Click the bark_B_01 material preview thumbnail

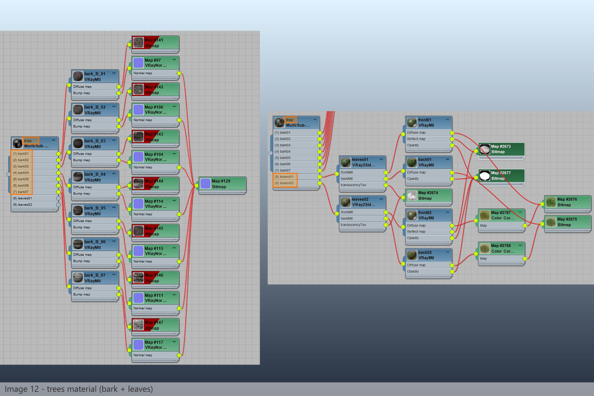(x=78, y=76)
